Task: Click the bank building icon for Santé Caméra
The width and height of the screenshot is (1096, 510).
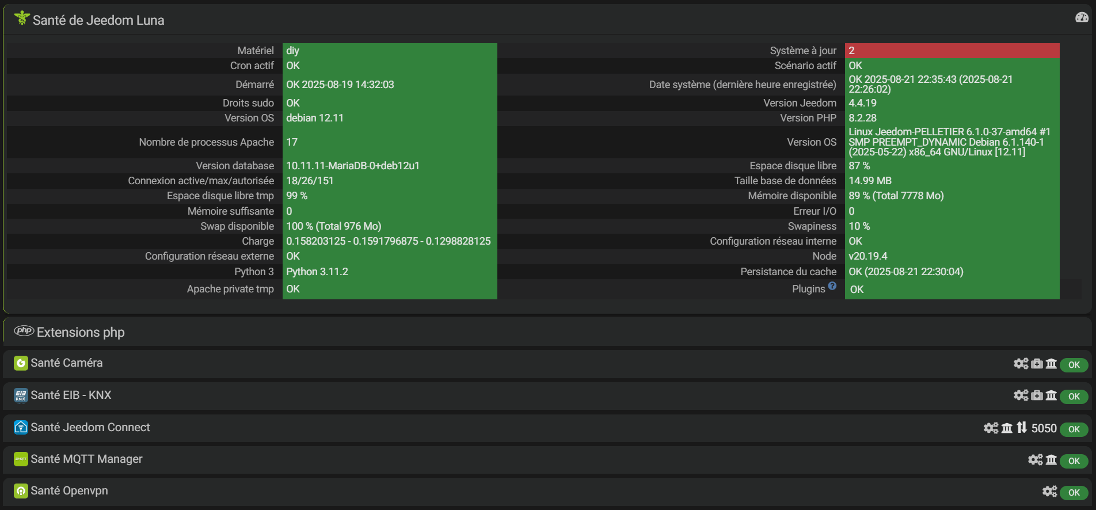Action: click(1051, 364)
